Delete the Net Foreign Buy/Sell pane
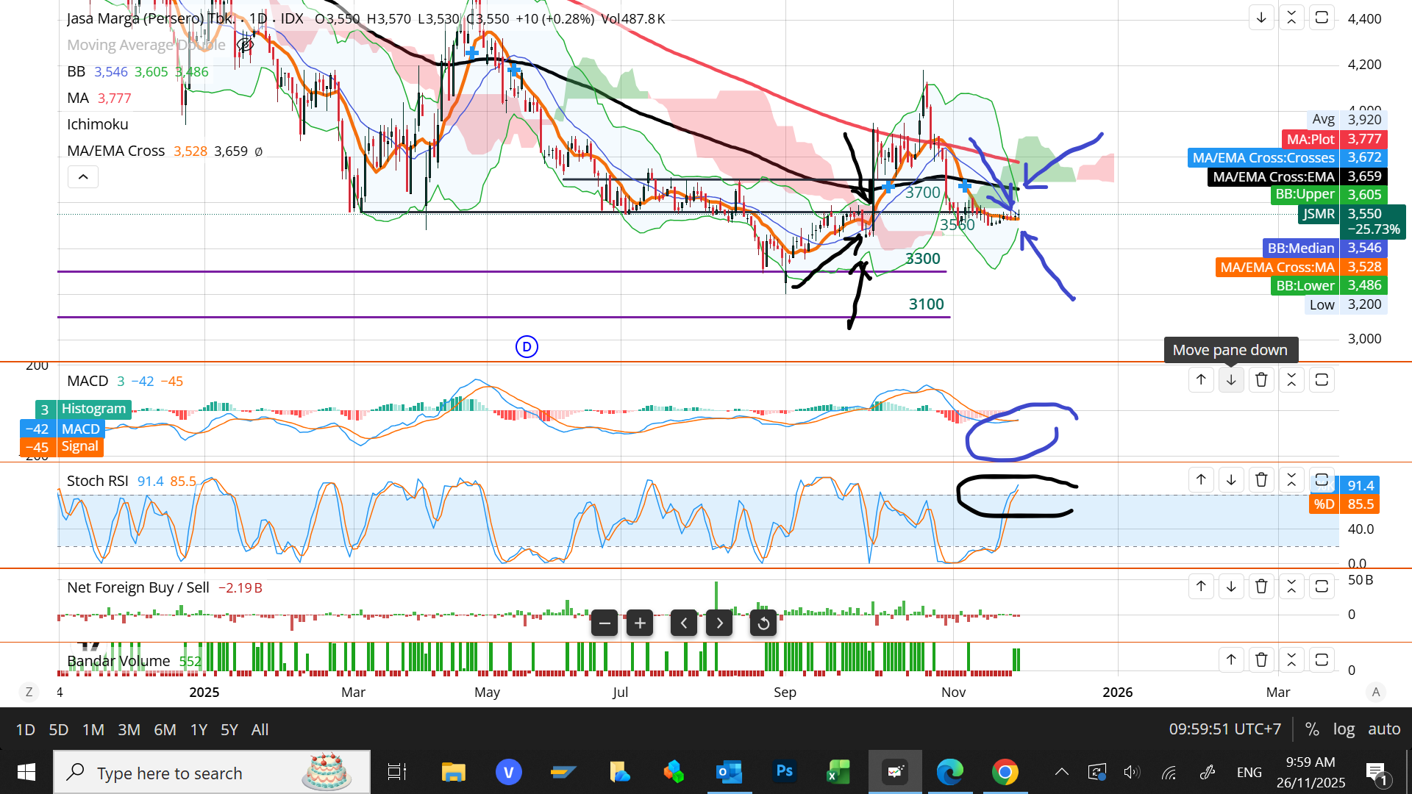The width and height of the screenshot is (1412, 794). pyautogui.click(x=1261, y=587)
